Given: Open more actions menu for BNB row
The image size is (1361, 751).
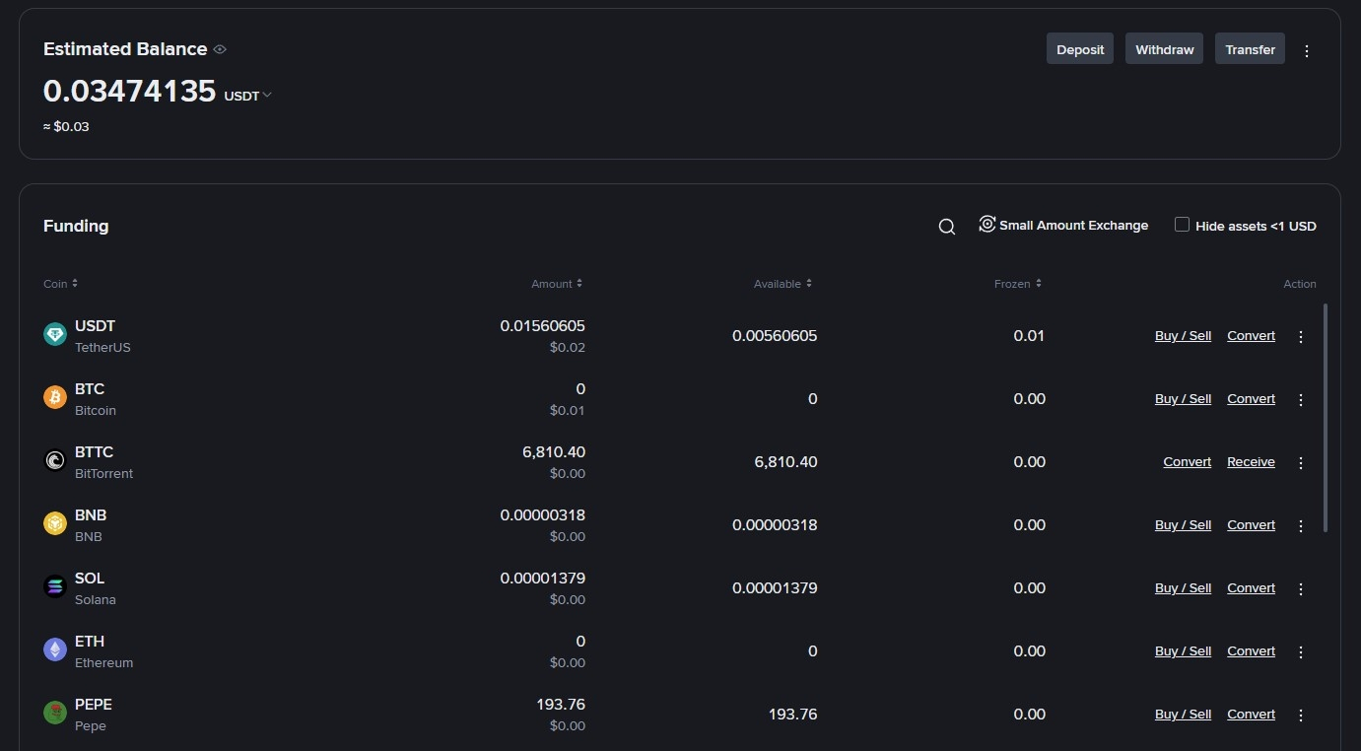Looking at the screenshot, I should point(1301,526).
